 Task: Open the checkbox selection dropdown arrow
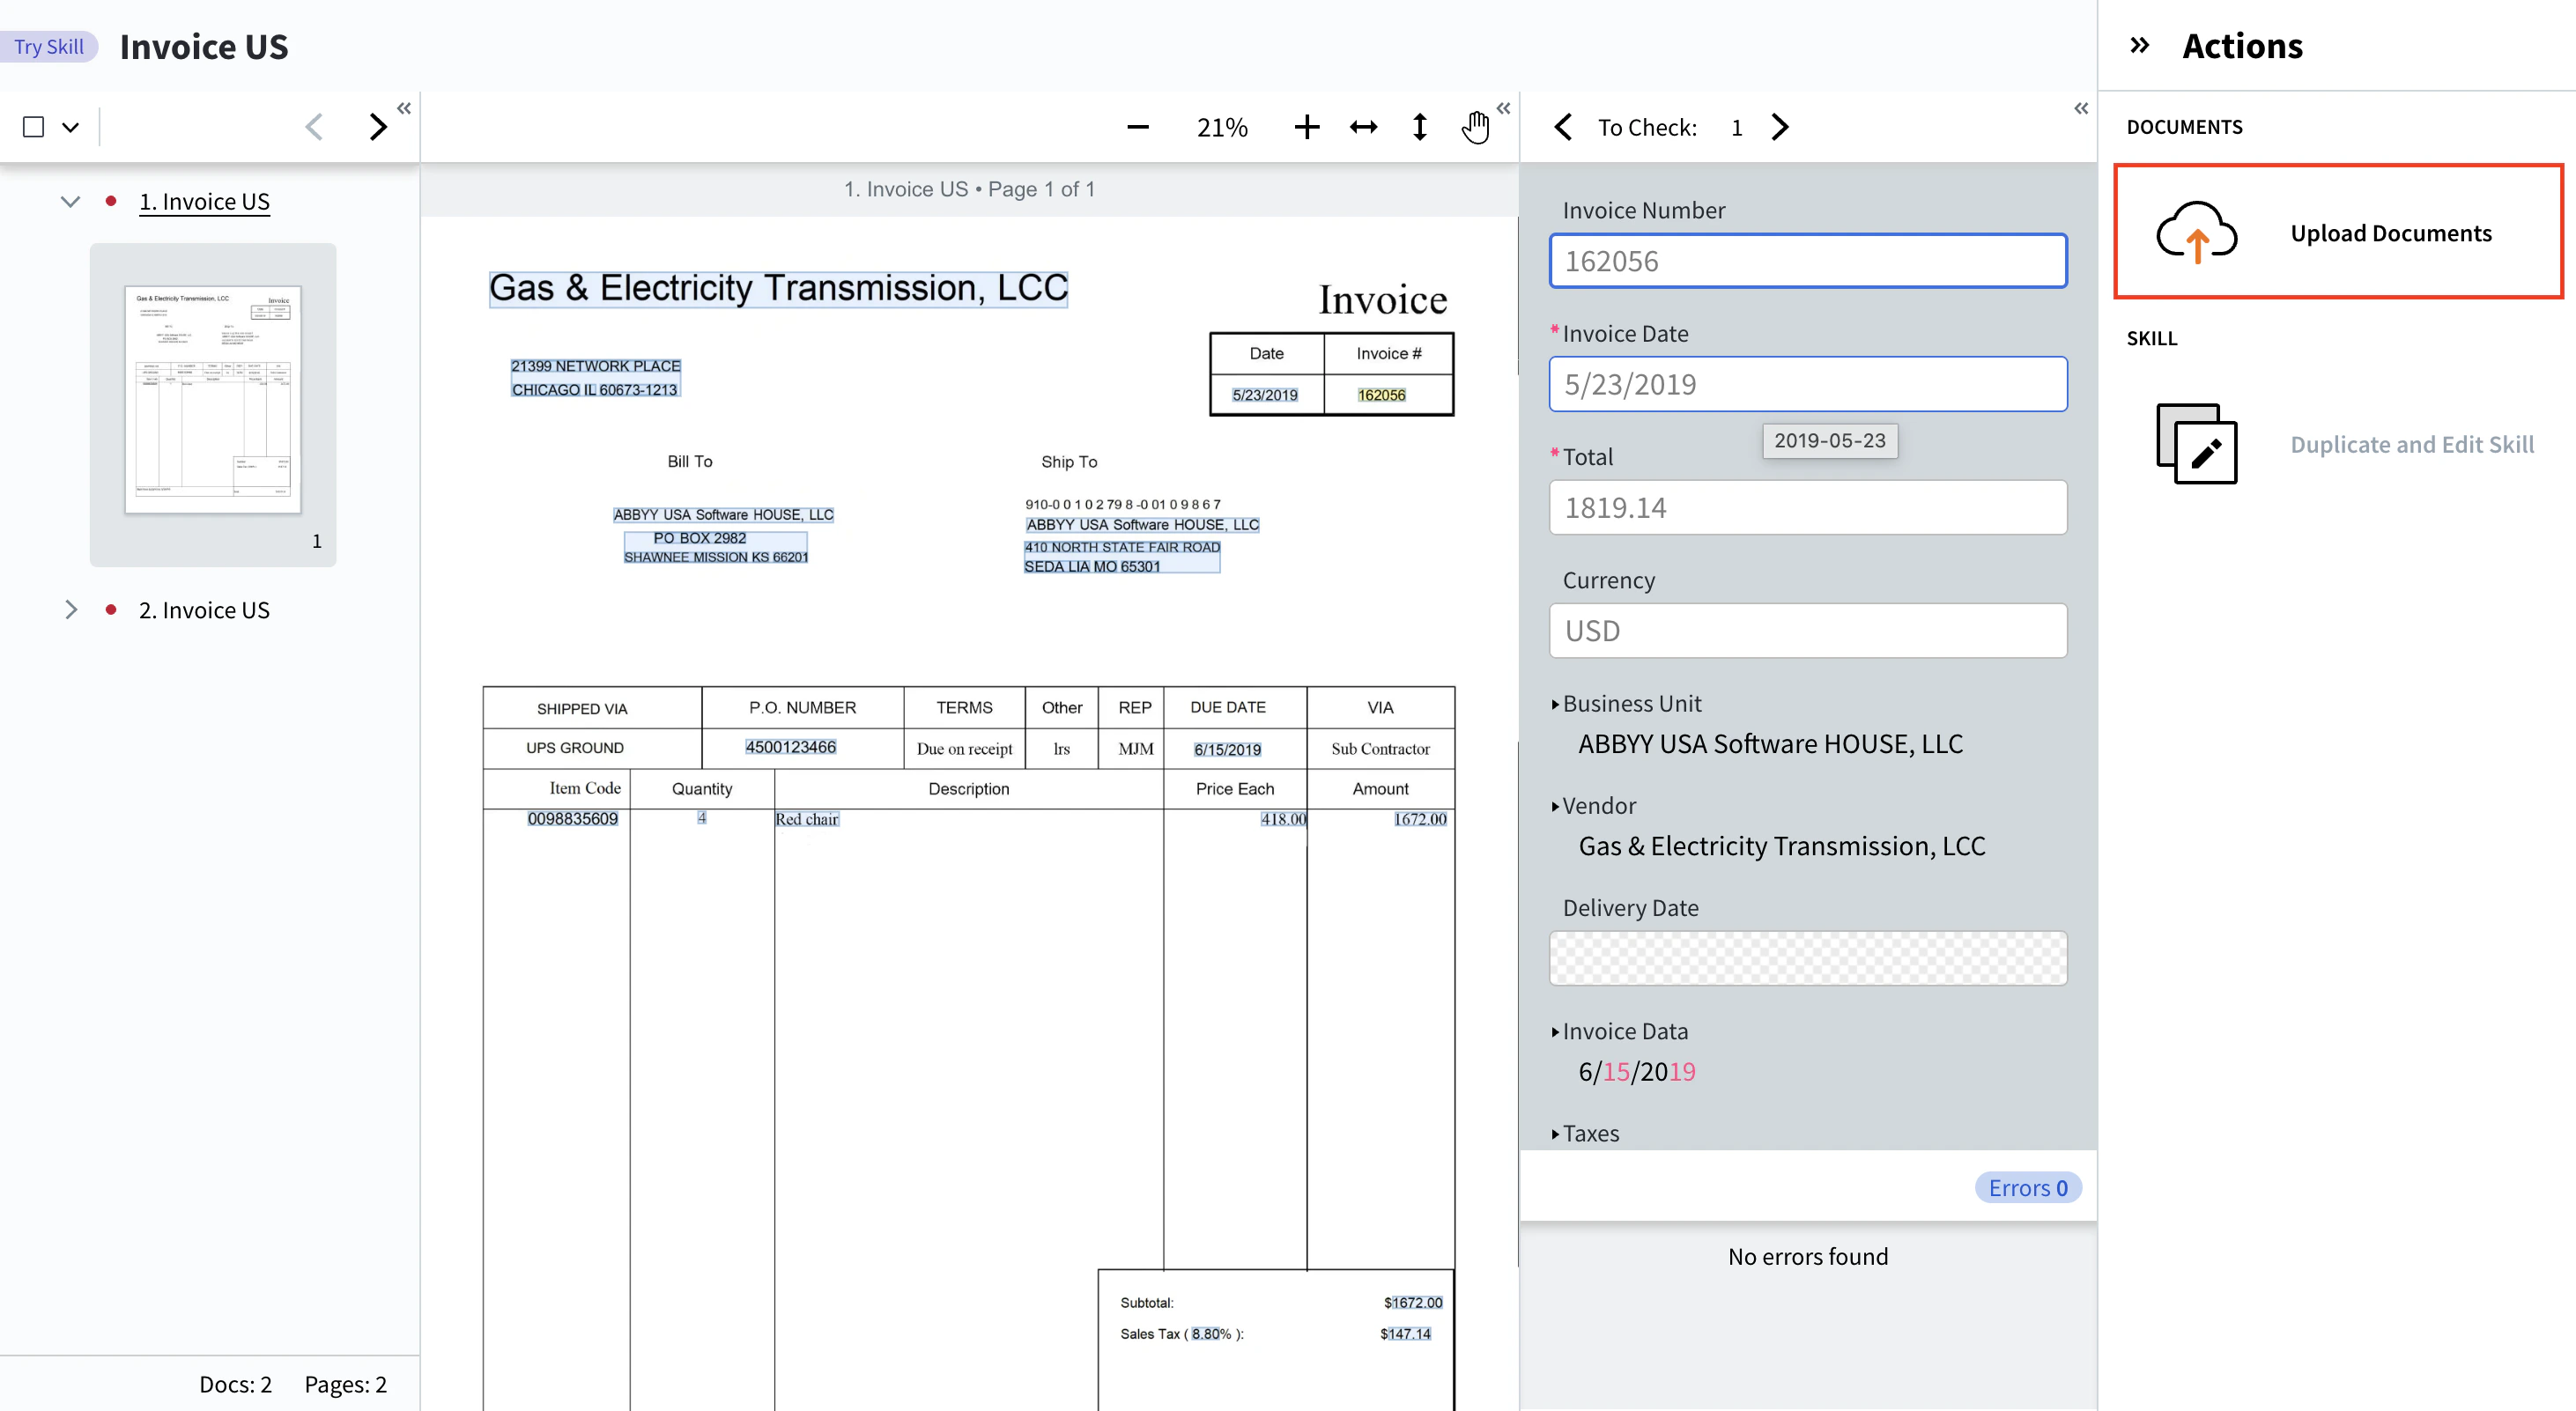pyautogui.click(x=70, y=127)
